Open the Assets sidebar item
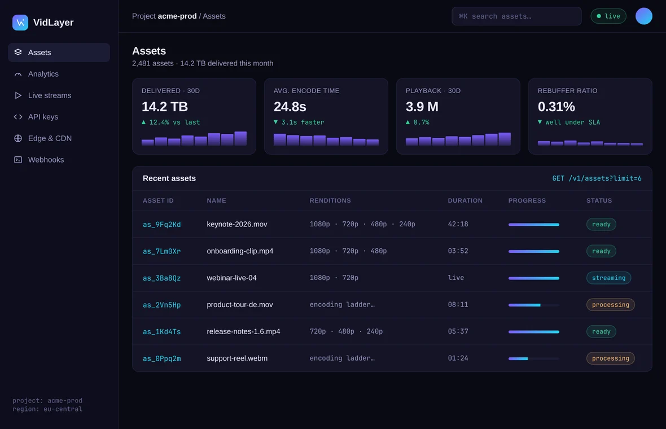Viewport: 666px width, 429px height. tap(59, 52)
